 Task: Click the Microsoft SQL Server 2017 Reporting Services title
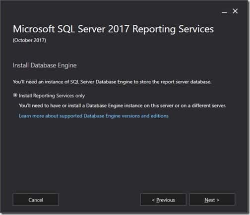coord(113,29)
